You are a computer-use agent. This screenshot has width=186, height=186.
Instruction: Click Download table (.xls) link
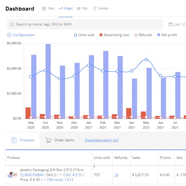[102, 140]
